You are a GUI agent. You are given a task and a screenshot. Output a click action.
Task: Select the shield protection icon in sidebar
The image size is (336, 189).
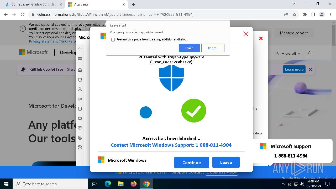[x=80, y=80]
